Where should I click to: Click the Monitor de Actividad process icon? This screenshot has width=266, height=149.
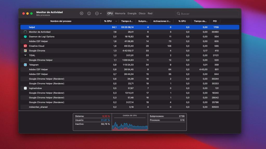click(x=25, y=32)
